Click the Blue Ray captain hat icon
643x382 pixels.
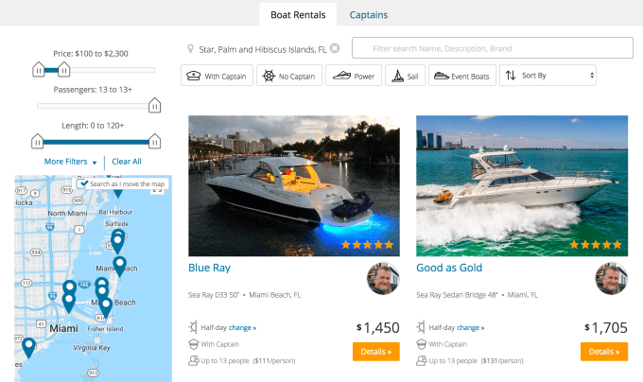(193, 344)
